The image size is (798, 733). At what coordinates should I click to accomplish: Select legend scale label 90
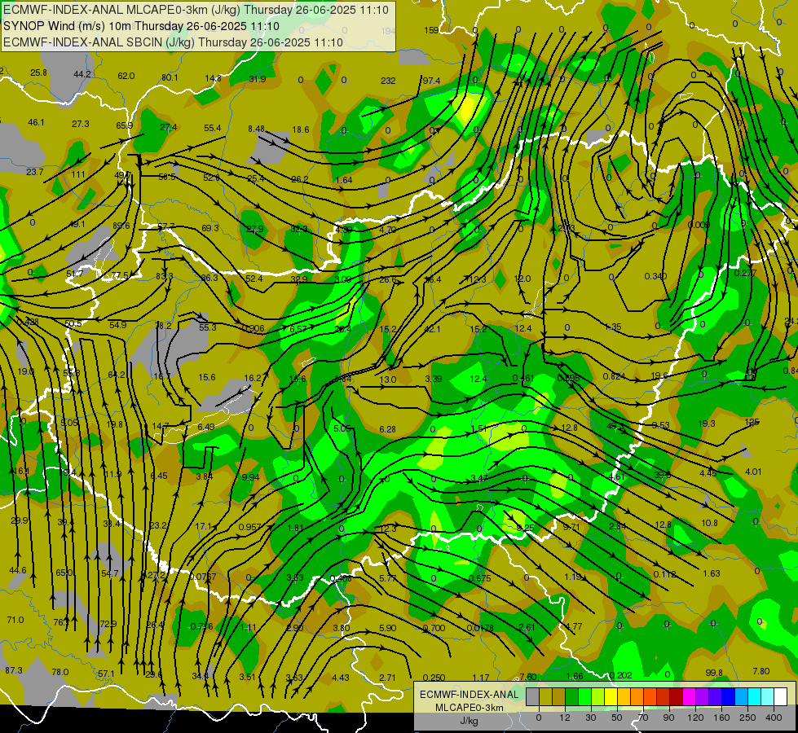coord(668,718)
